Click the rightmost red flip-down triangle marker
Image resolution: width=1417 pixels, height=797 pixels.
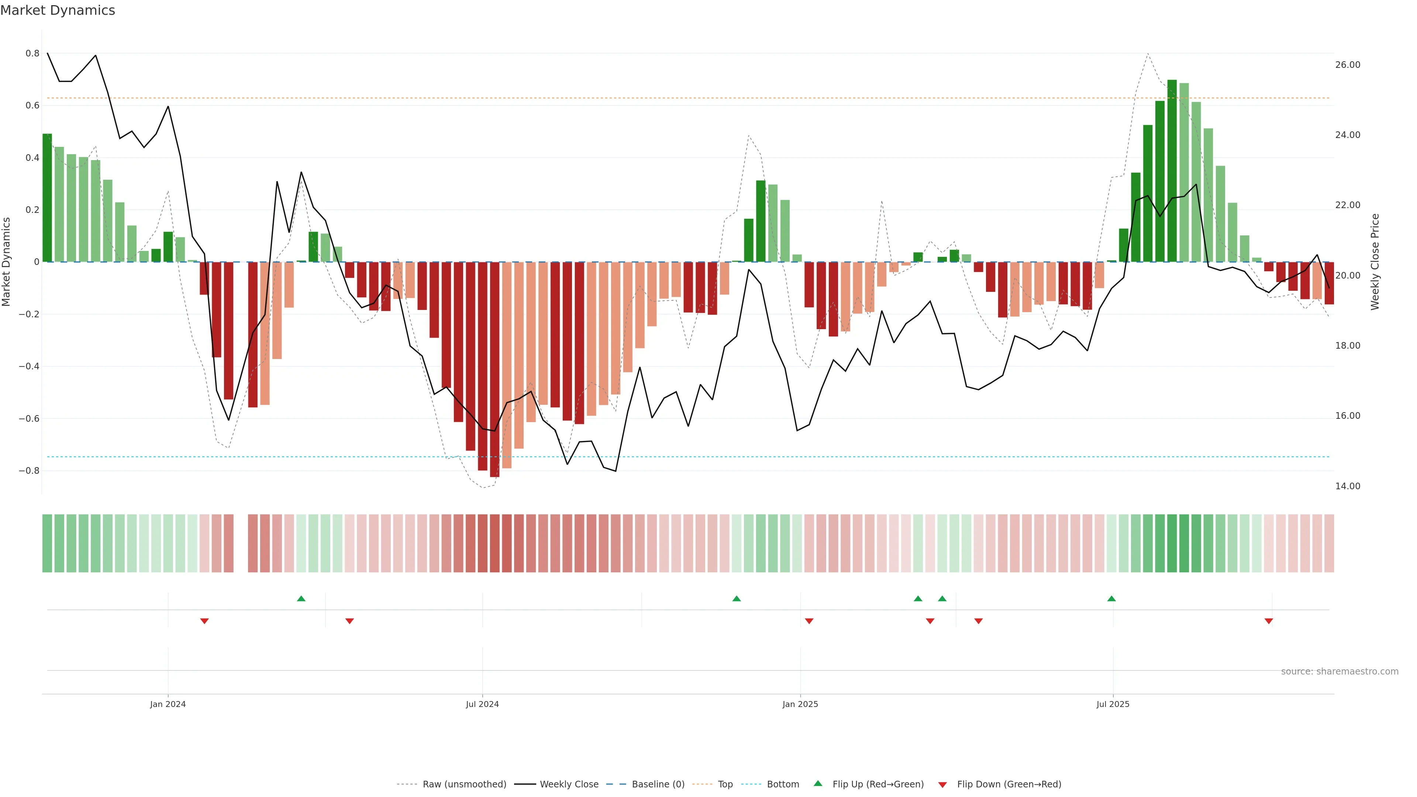[1269, 621]
